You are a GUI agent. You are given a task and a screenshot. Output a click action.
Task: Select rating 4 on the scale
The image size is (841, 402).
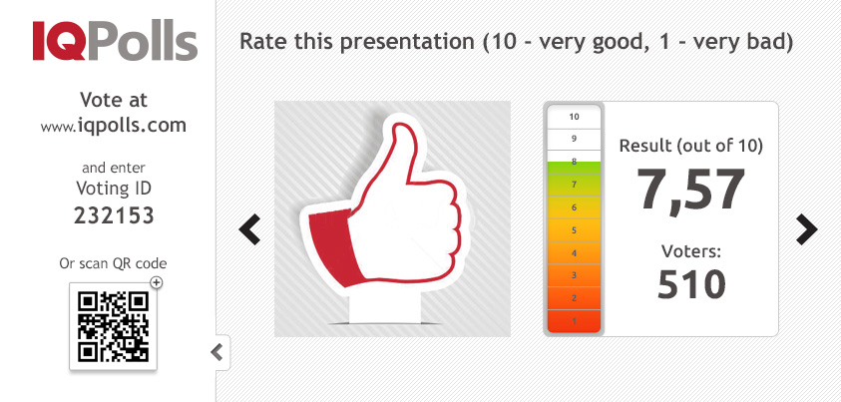574,252
